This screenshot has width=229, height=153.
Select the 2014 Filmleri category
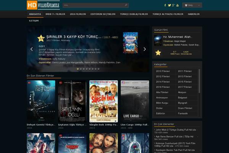coord(163,82)
